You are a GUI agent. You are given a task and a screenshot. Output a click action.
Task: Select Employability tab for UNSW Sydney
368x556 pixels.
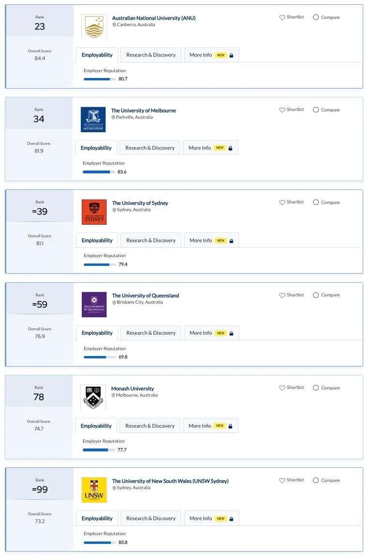coord(97,518)
